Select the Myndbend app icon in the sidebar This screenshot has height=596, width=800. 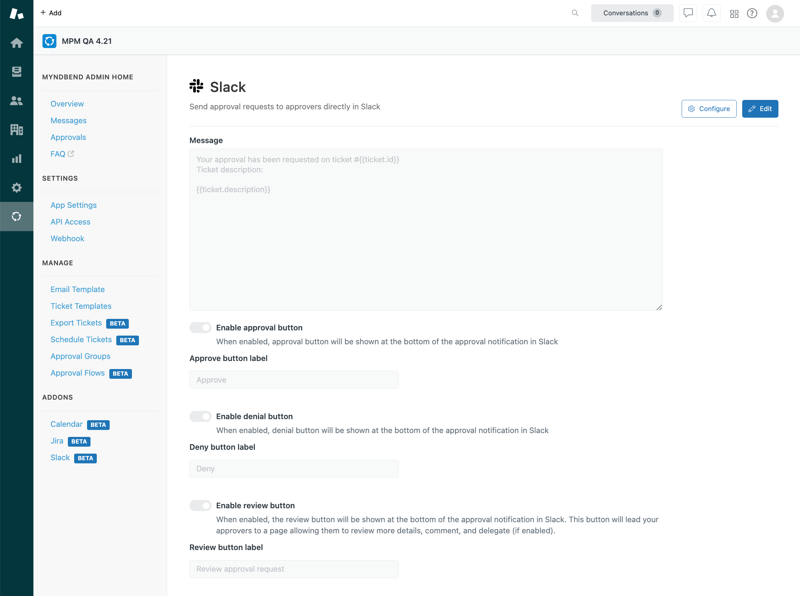(x=17, y=217)
